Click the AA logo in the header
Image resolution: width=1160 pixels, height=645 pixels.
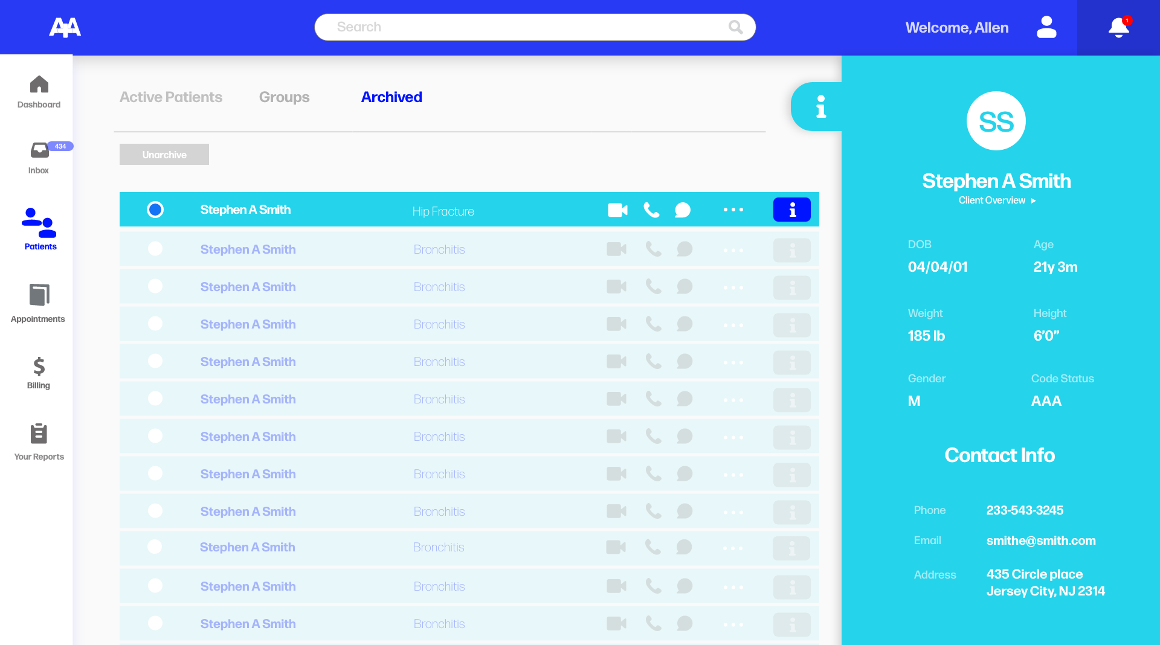point(65,27)
